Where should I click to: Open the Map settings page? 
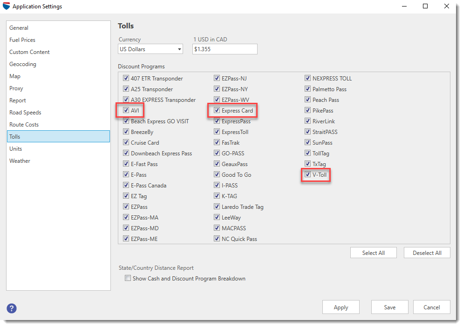click(59, 76)
